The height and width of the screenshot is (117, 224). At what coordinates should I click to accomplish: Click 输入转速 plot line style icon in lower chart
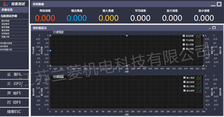(x=198, y=78)
